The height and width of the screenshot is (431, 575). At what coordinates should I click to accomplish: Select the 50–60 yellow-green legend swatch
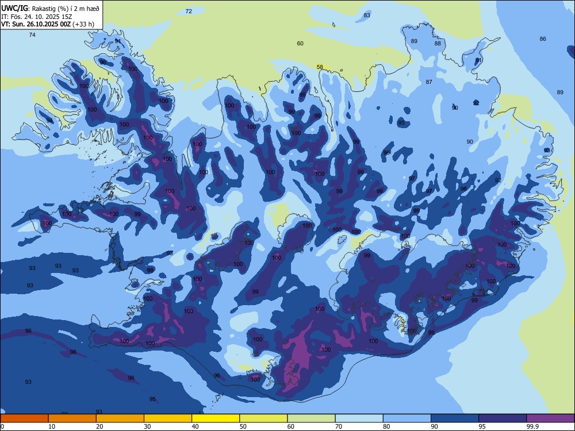click(264, 418)
